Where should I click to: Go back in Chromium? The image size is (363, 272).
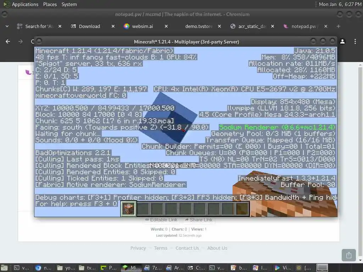click(x=8, y=41)
